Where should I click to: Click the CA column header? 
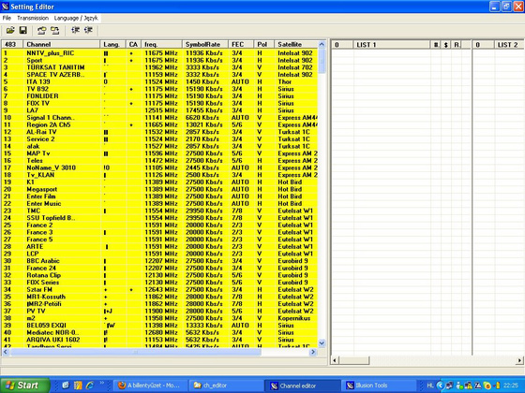(x=133, y=44)
